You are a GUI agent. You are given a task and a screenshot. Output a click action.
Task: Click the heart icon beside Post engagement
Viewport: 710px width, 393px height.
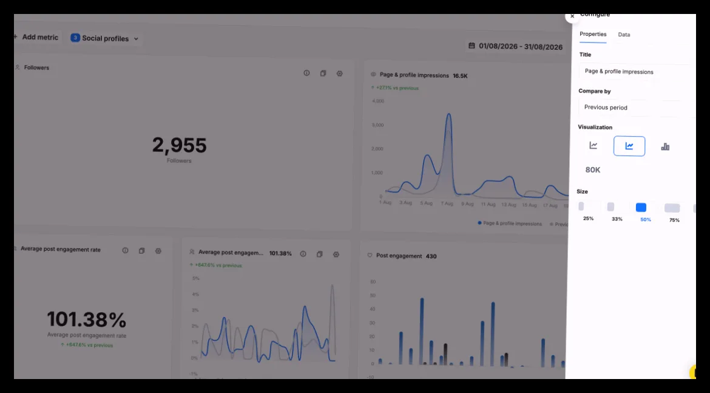coord(370,255)
